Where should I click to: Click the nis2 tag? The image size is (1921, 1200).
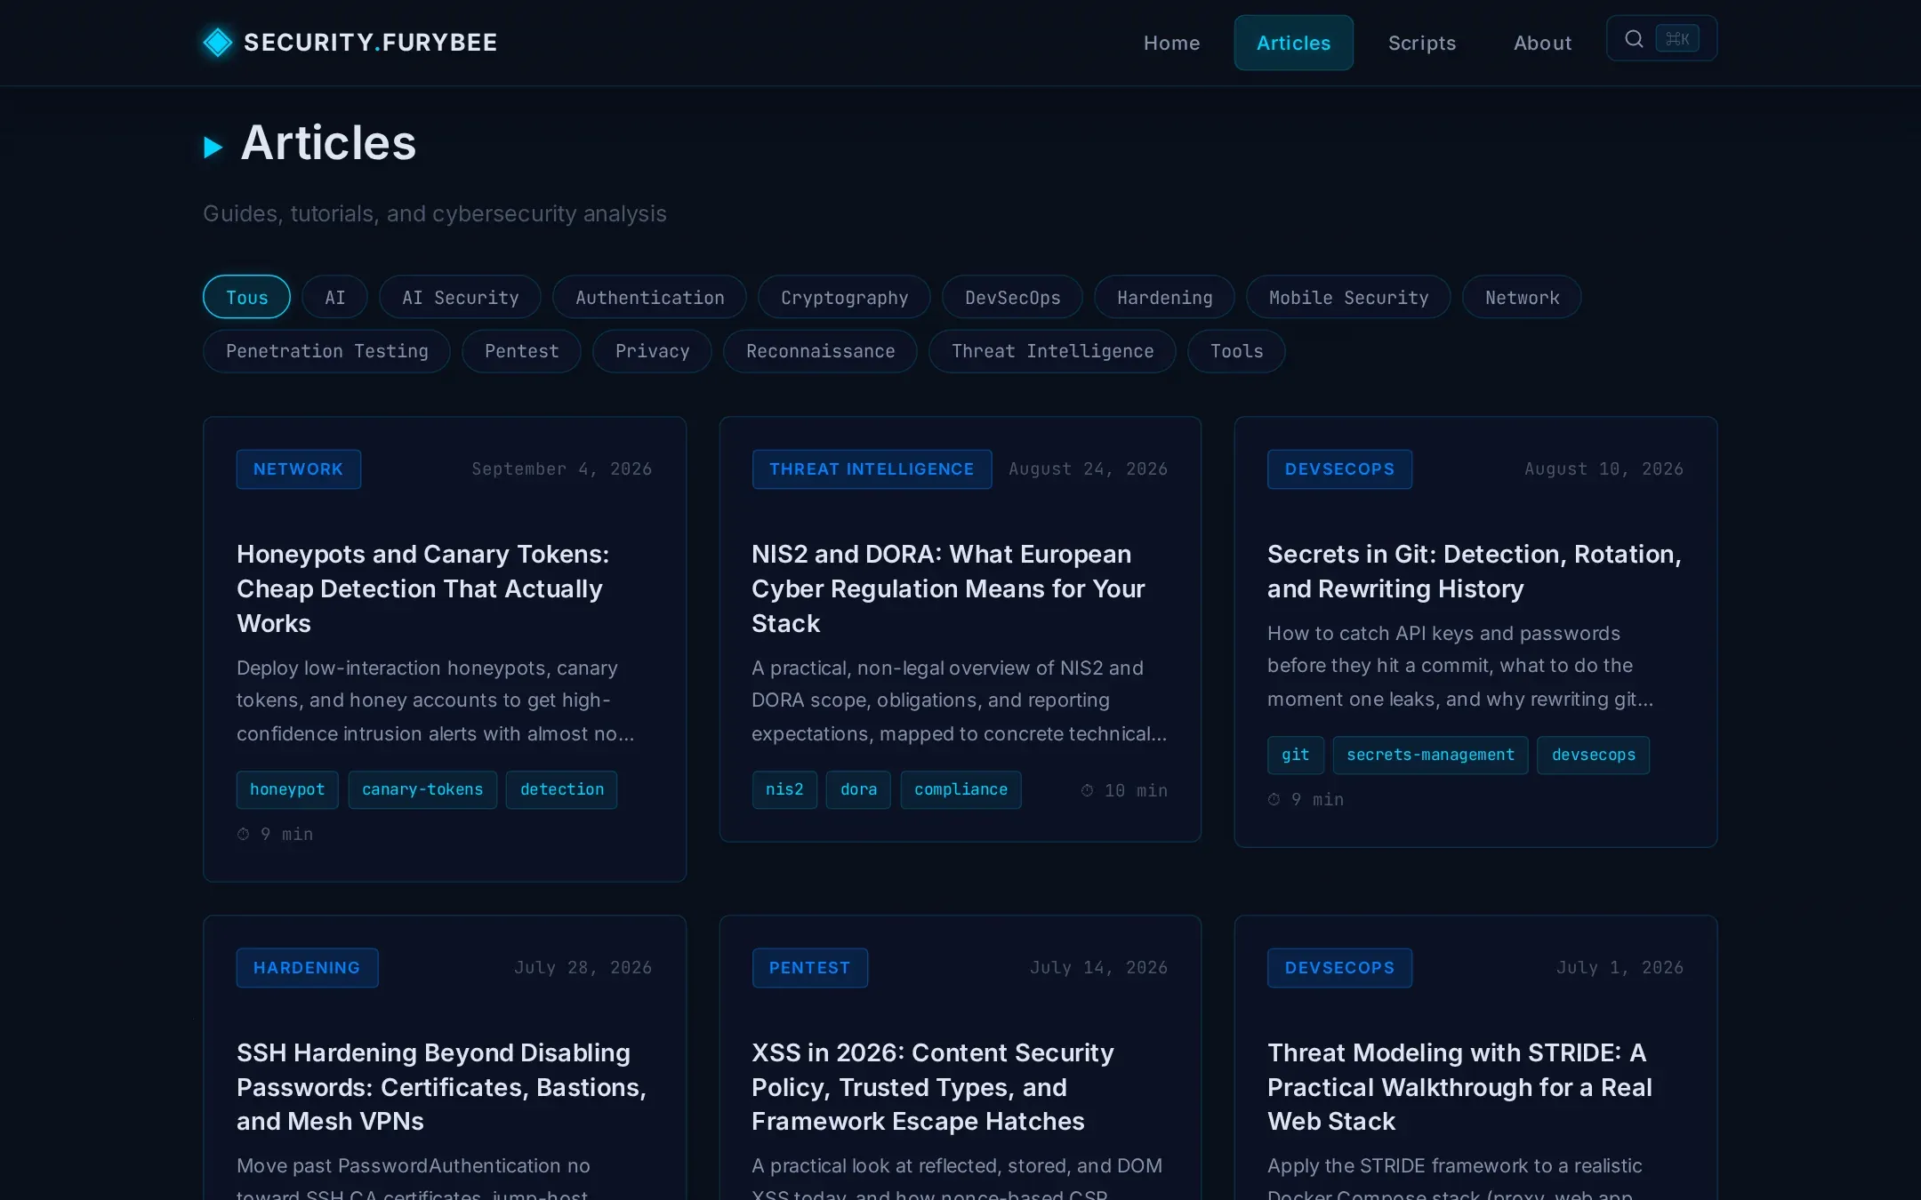tap(784, 789)
